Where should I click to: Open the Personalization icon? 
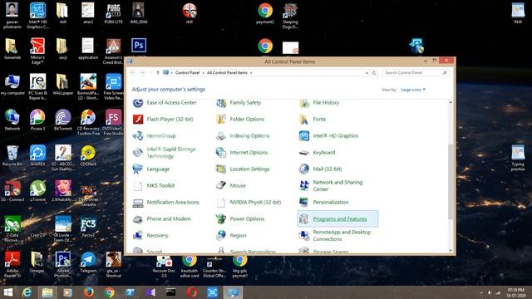(x=304, y=203)
